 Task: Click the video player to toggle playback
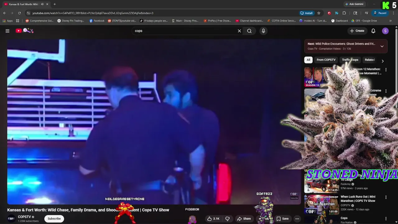(154, 122)
